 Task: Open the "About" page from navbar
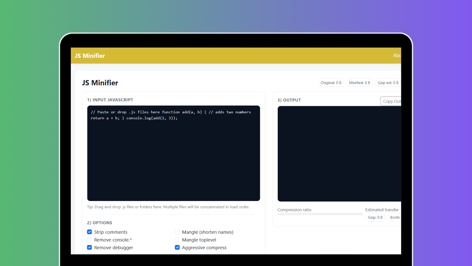click(x=397, y=55)
